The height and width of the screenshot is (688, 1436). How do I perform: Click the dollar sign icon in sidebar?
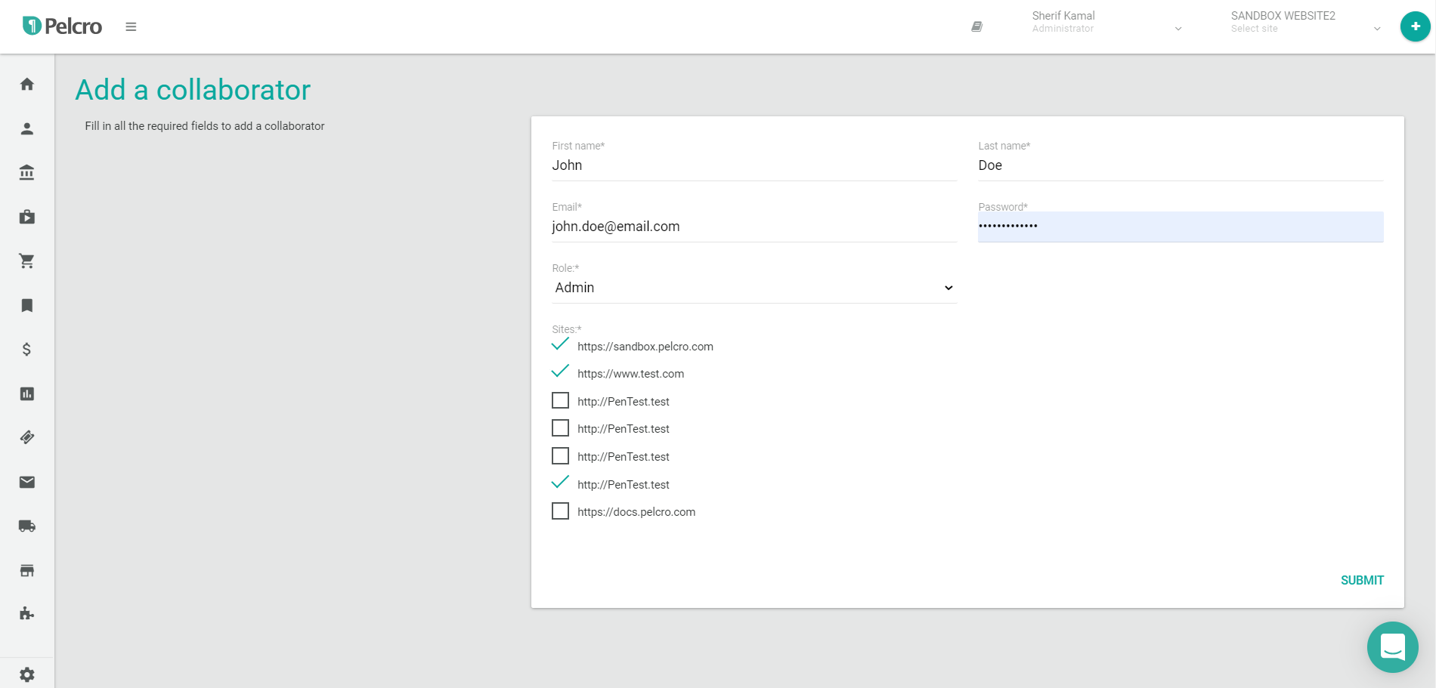(x=27, y=350)
